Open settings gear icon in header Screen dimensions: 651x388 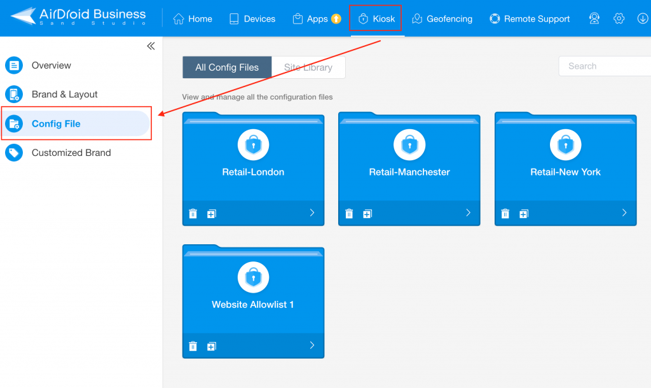pos(619,18)
